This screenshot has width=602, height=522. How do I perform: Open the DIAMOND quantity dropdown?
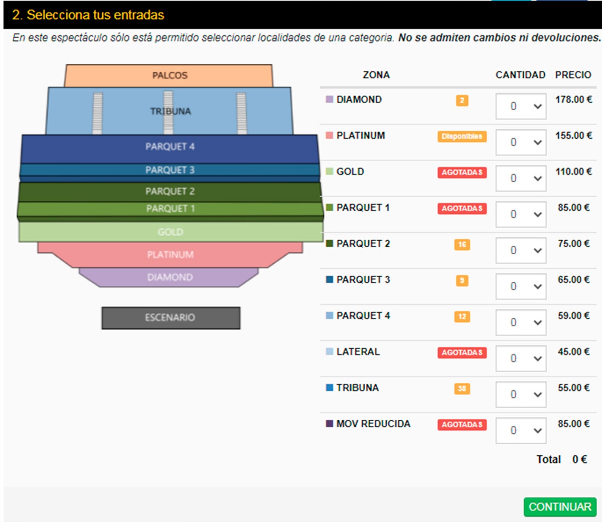521,106
